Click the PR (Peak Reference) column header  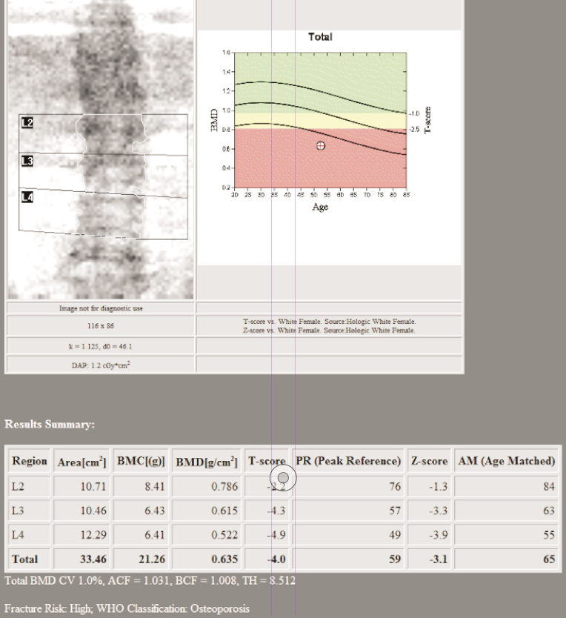(x=348, y=461)
